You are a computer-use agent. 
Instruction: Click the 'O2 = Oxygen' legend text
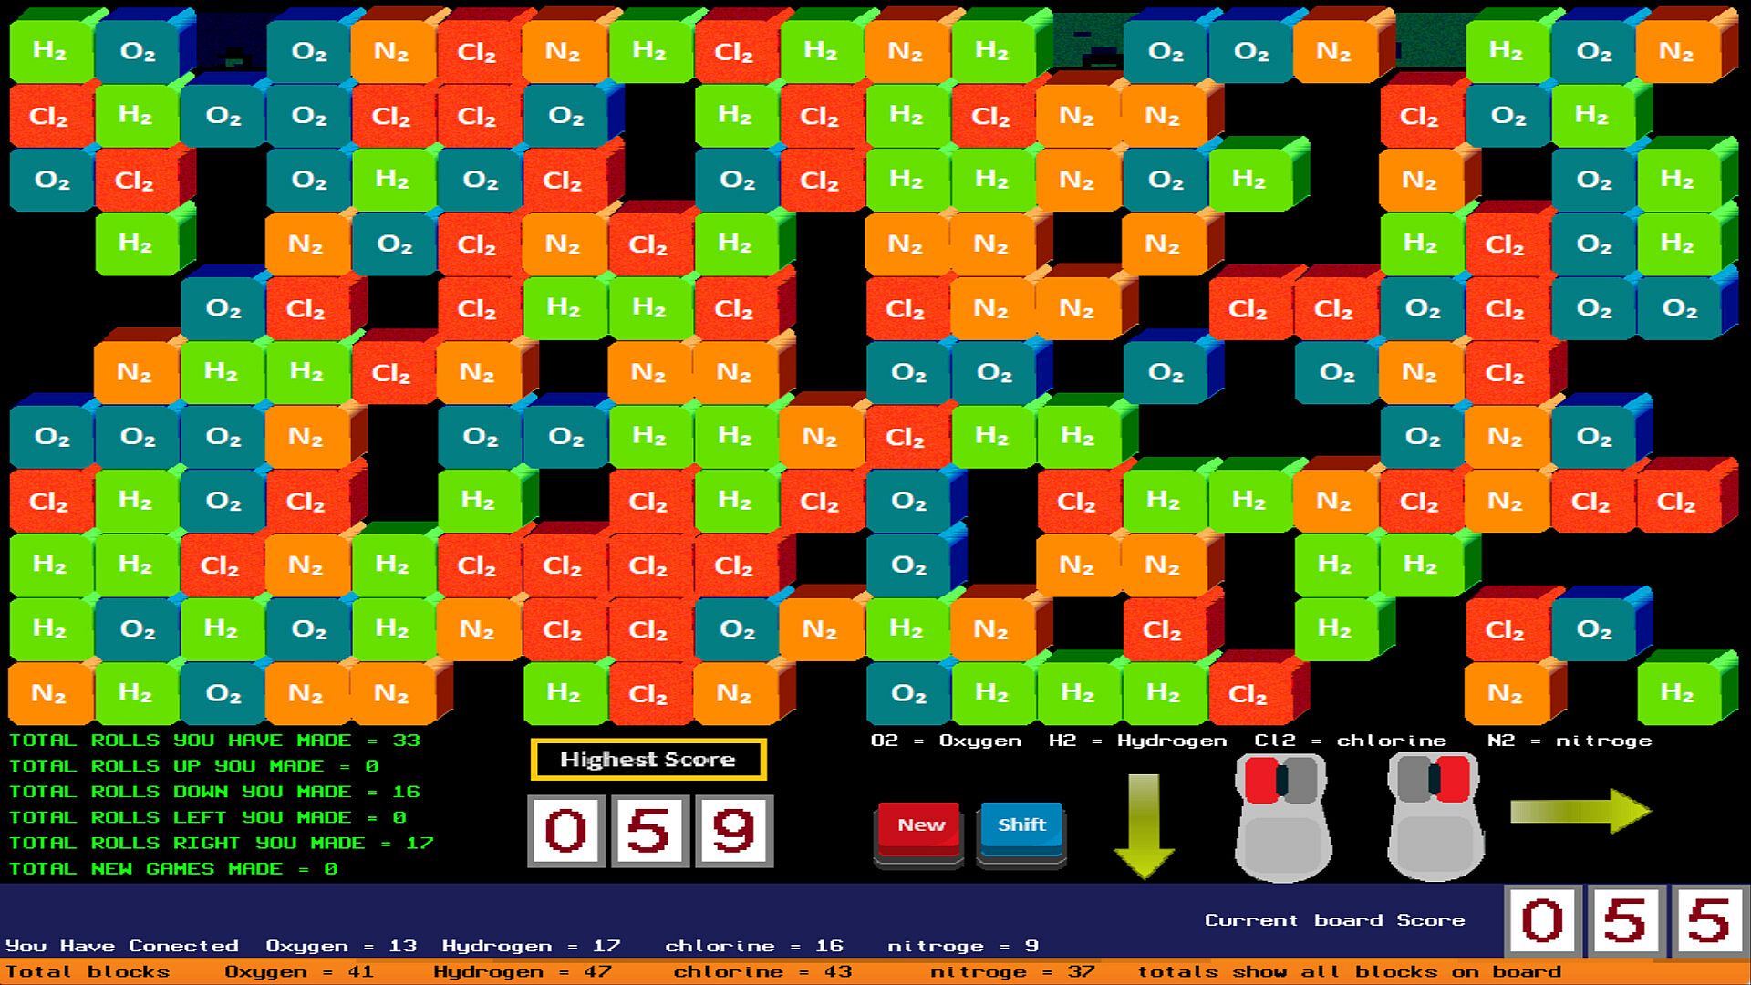point(946,741)
